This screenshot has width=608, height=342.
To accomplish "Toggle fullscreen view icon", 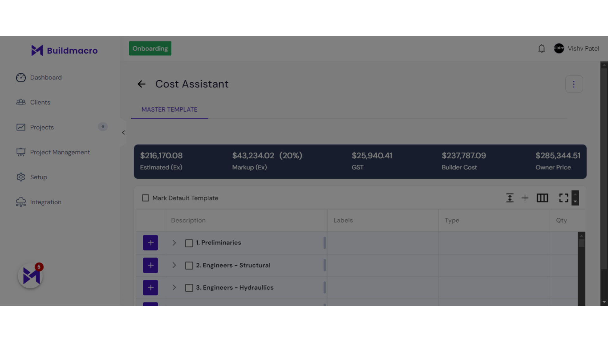I will 564,198.
